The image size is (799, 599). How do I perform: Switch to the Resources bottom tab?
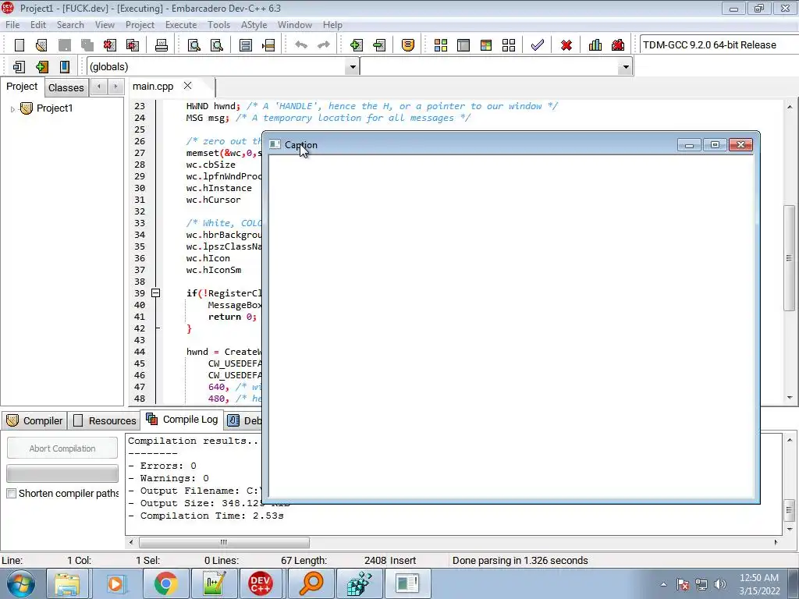[x=105, y=420]
